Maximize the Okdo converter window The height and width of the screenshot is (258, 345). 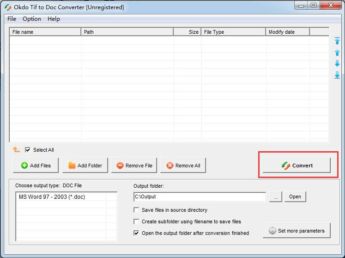(x=314, y=5)
